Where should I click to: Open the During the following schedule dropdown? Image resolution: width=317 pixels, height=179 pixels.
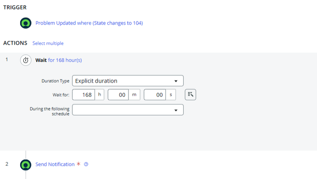[128, 110]
